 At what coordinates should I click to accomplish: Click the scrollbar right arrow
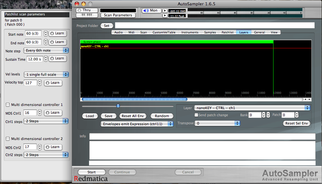(309, 99)
